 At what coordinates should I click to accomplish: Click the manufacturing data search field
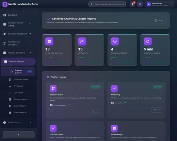107,4
